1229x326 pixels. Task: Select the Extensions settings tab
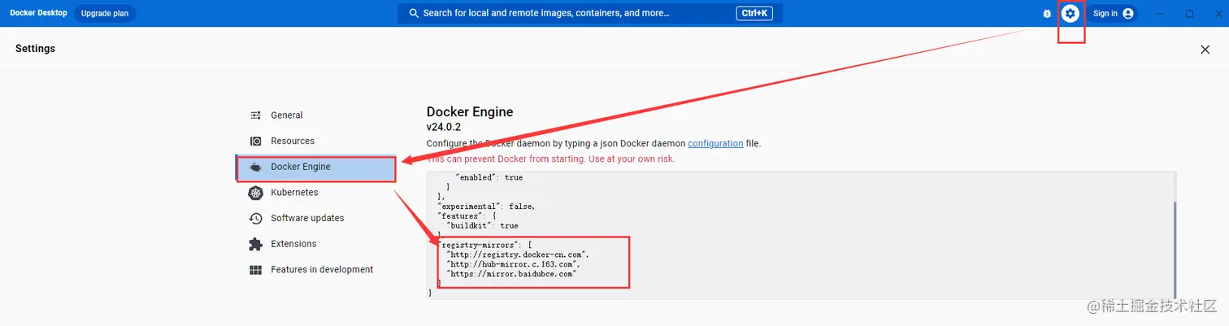pyautogui.click(x=315, y=244)
